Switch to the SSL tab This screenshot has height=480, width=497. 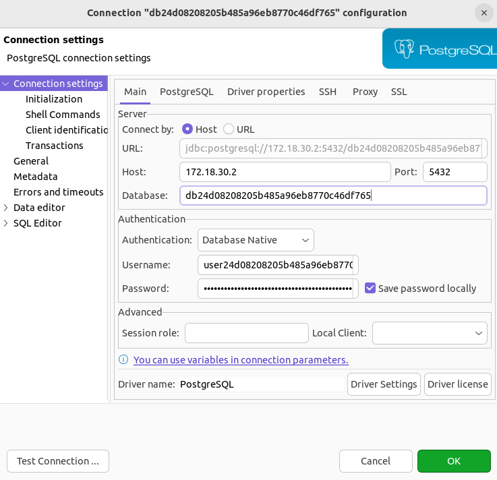[x=399, y=92]
